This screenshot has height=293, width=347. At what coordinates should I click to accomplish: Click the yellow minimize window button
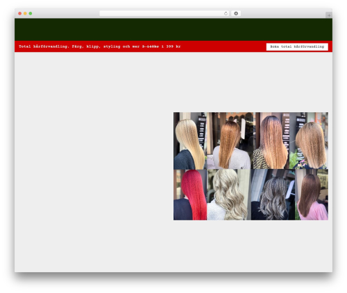(25, 13)
